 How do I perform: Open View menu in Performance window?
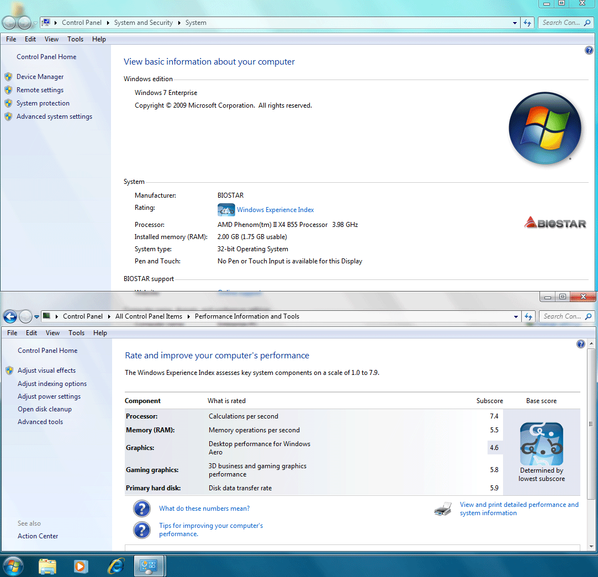52,333
